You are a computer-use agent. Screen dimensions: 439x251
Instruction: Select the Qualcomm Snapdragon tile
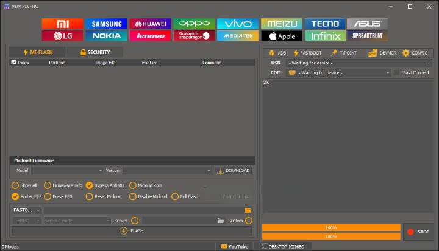(x=193, y=35)
